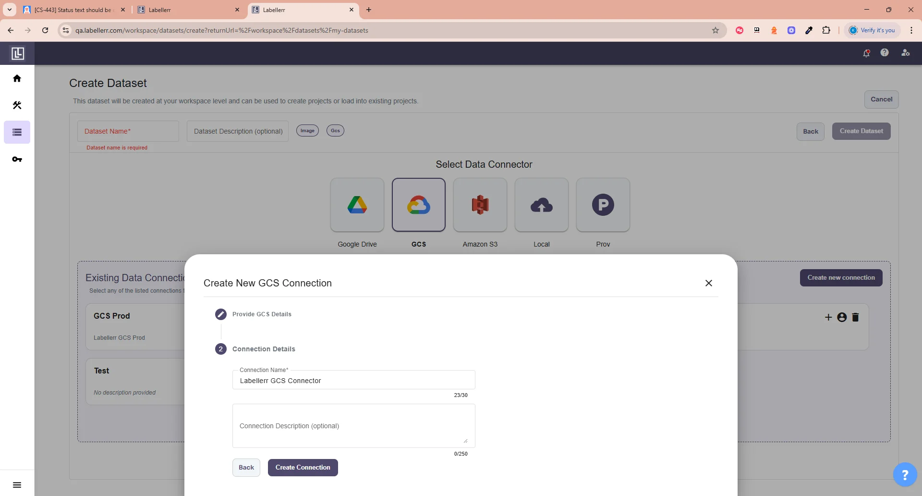Open the help icon in top header

885,53
